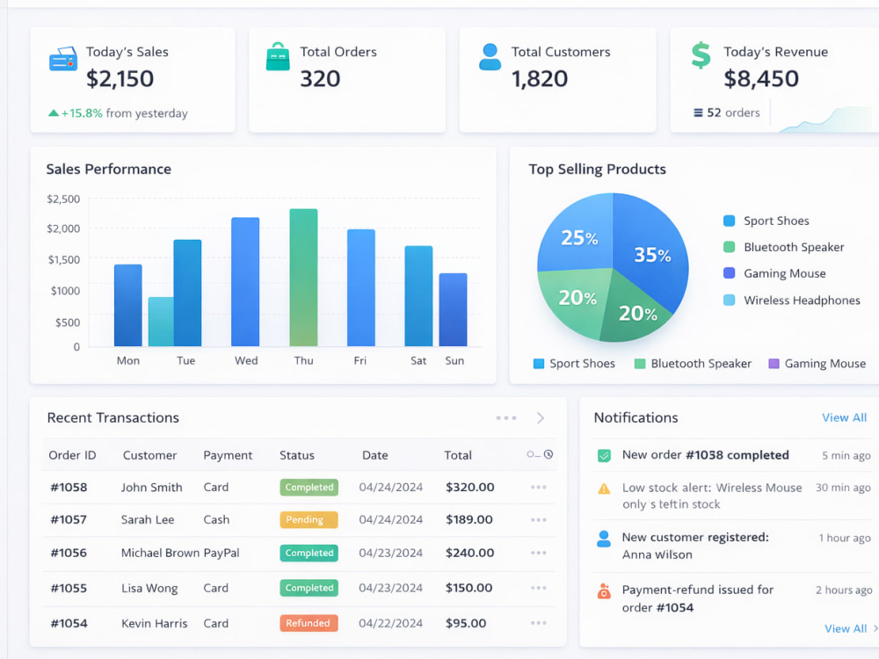Click the Sunday sales bar

[x=453, y=310]
